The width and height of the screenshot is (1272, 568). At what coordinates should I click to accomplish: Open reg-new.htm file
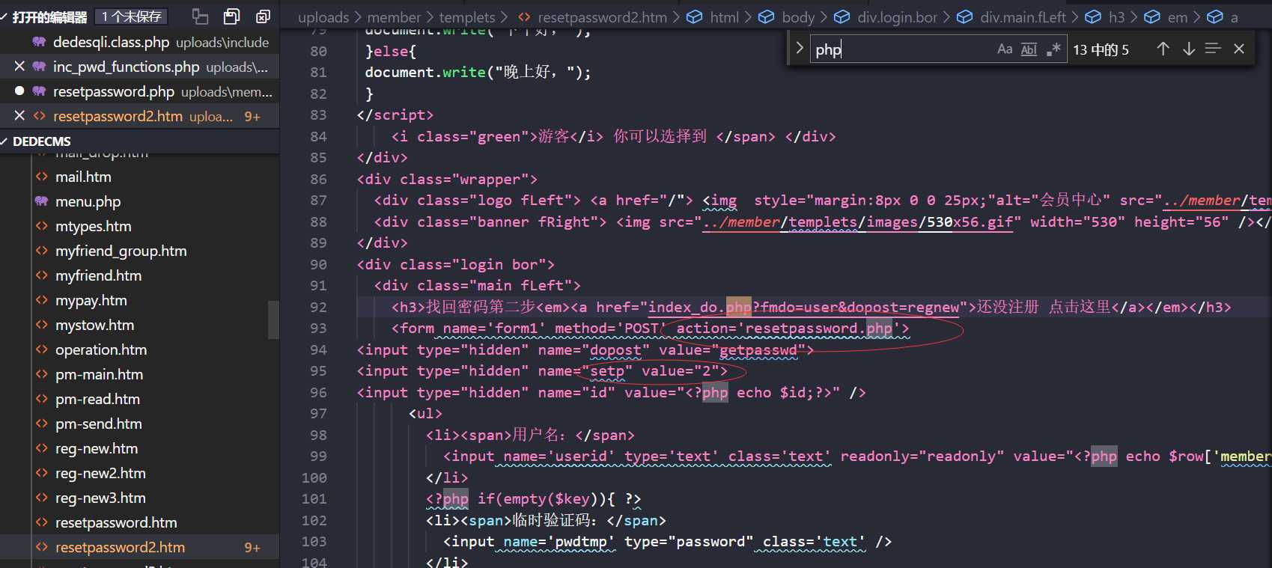[96, 448]
